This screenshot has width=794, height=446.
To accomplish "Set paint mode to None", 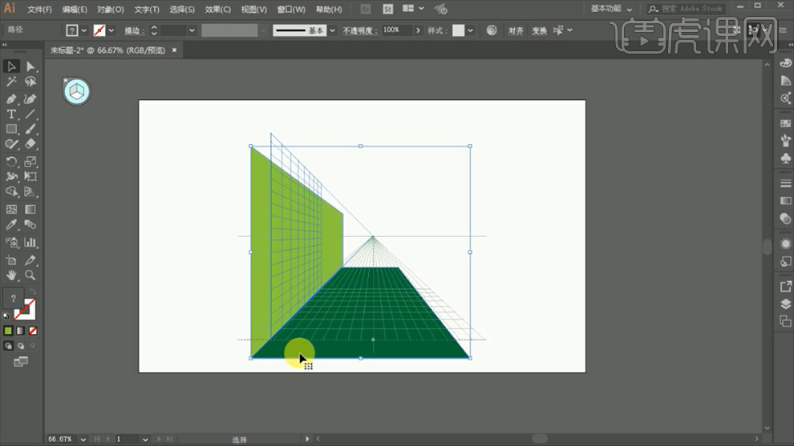I will click(x=33, y=330).
